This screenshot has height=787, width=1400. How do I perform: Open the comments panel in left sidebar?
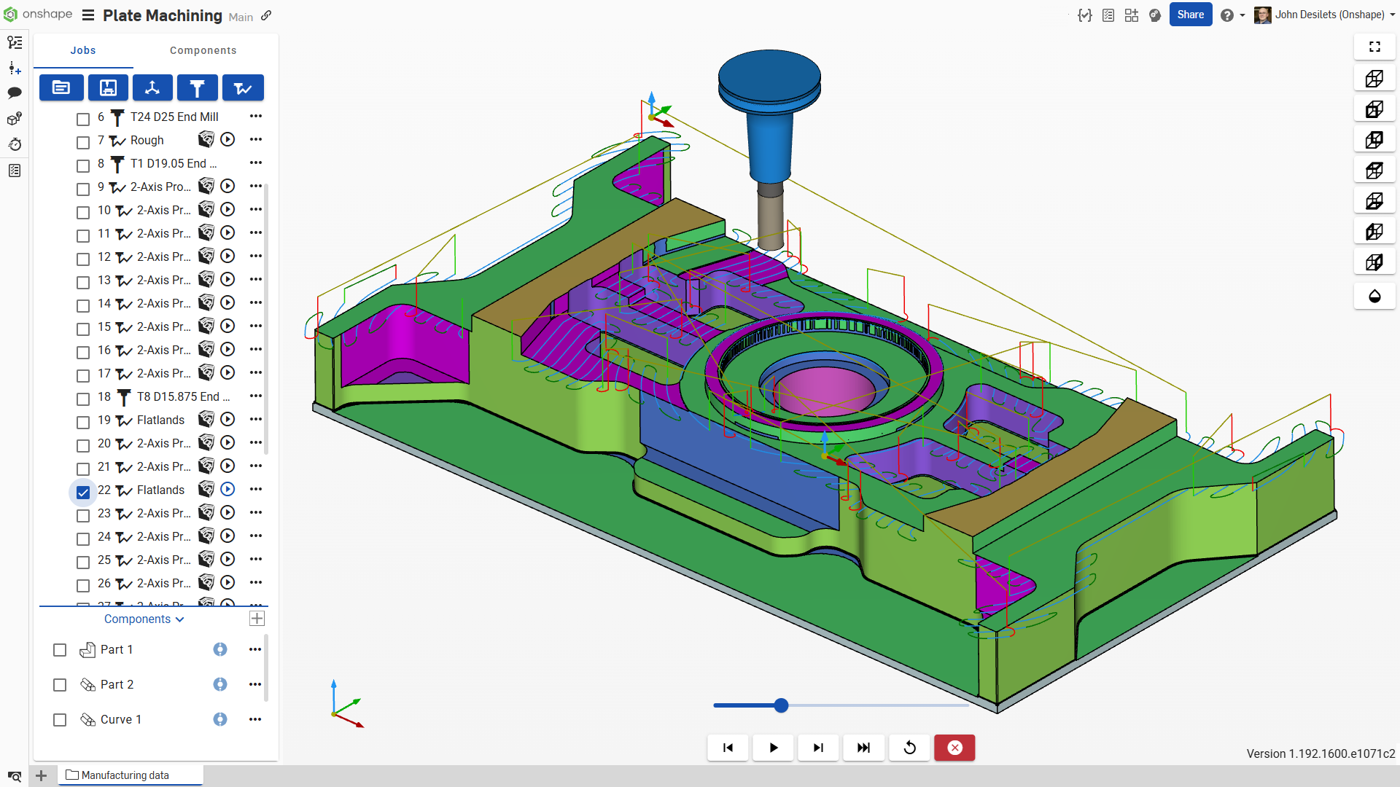click(15, 93)
